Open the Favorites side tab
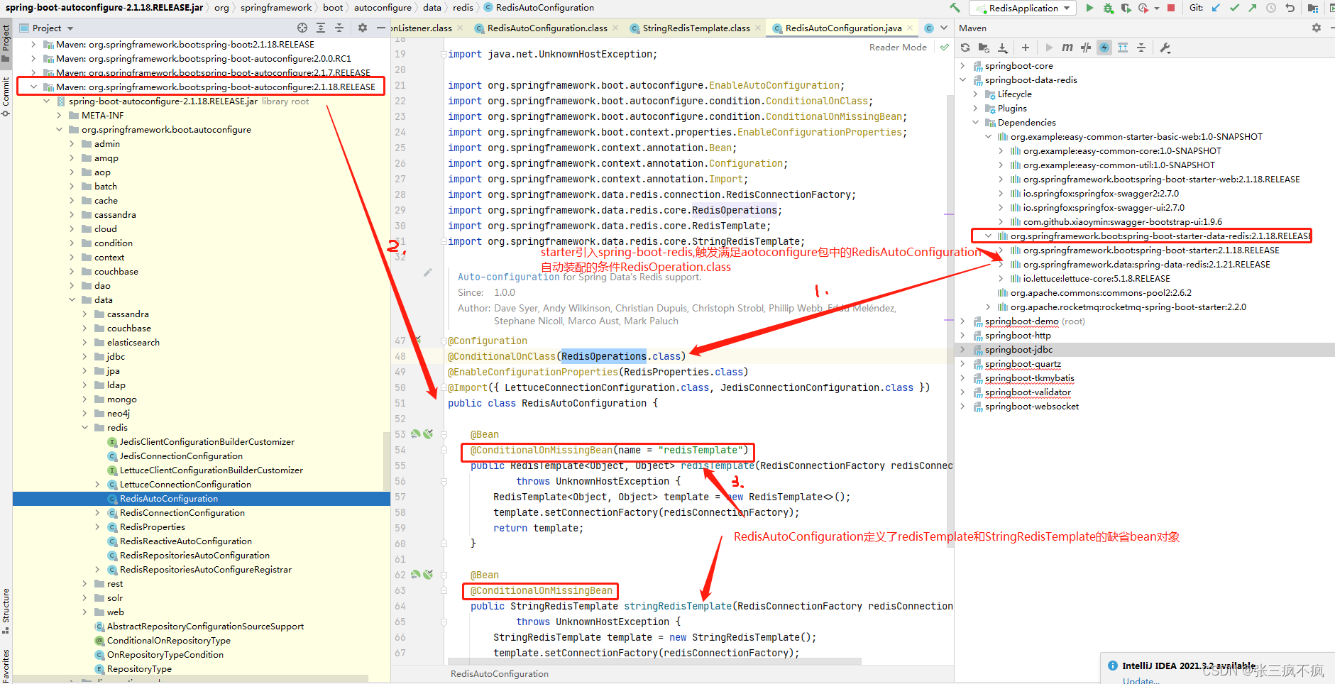Viewport: 1335px width, 684px height. pos(6,666)
